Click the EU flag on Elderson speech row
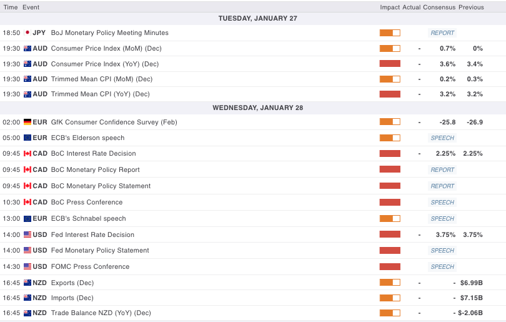The width and height of the screenshot is (506, 322). click(x=27, y=138)
